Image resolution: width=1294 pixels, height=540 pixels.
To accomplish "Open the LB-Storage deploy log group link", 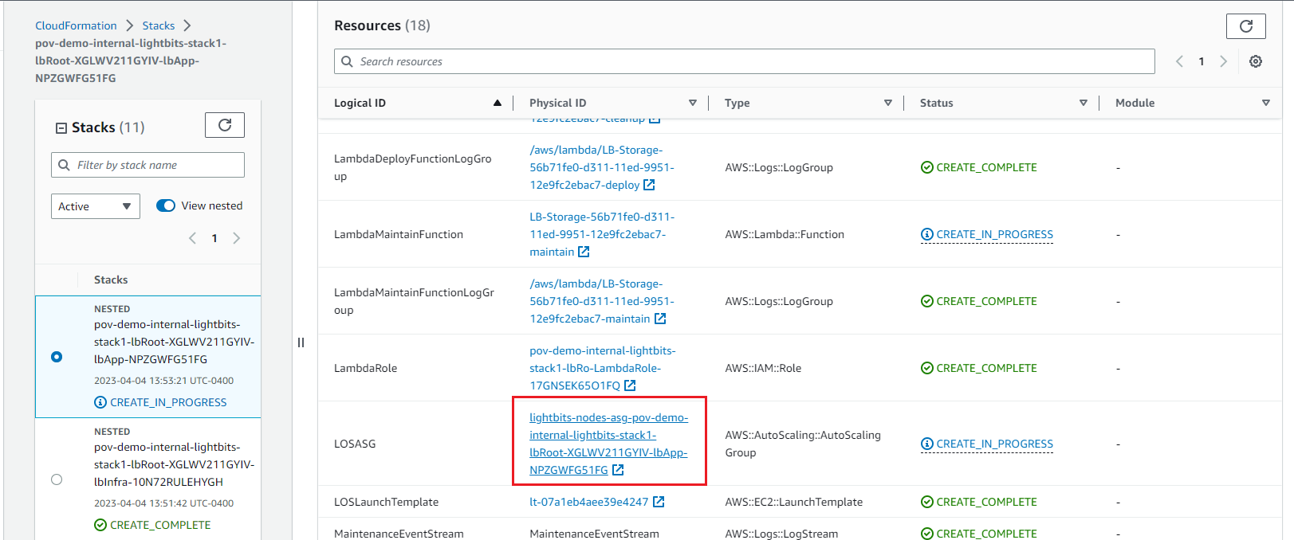I will coord(602,167).
